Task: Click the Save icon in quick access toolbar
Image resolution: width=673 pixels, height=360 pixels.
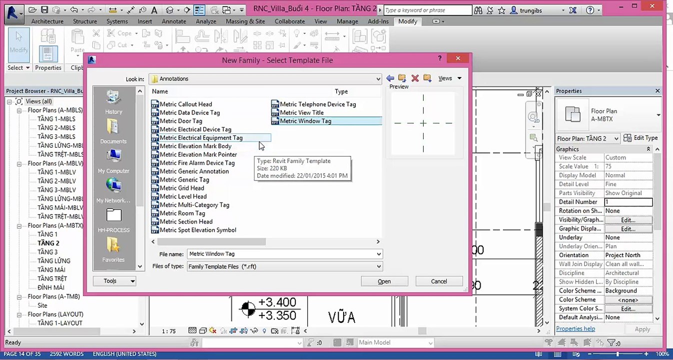Action: [x=44, y=9]
